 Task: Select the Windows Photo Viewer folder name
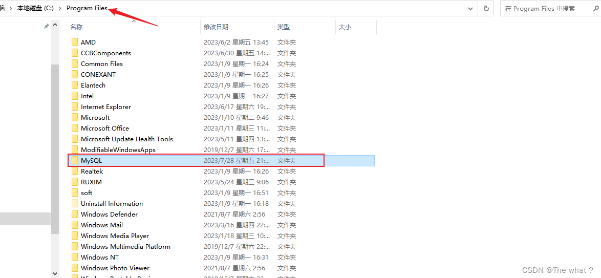[x=115, y=268]
